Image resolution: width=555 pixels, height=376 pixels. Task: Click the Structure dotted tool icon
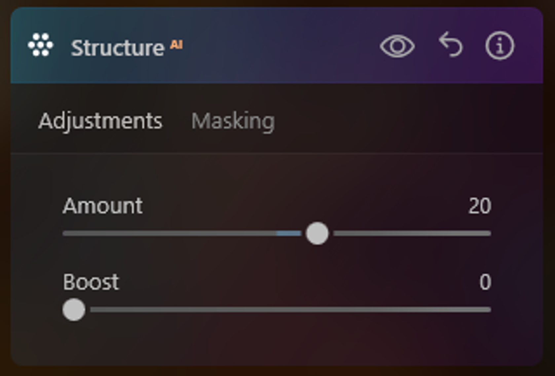pos(40,45)
